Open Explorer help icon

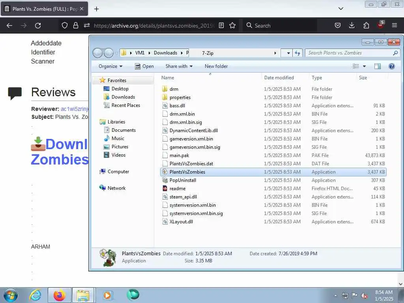tap(392, 66)
